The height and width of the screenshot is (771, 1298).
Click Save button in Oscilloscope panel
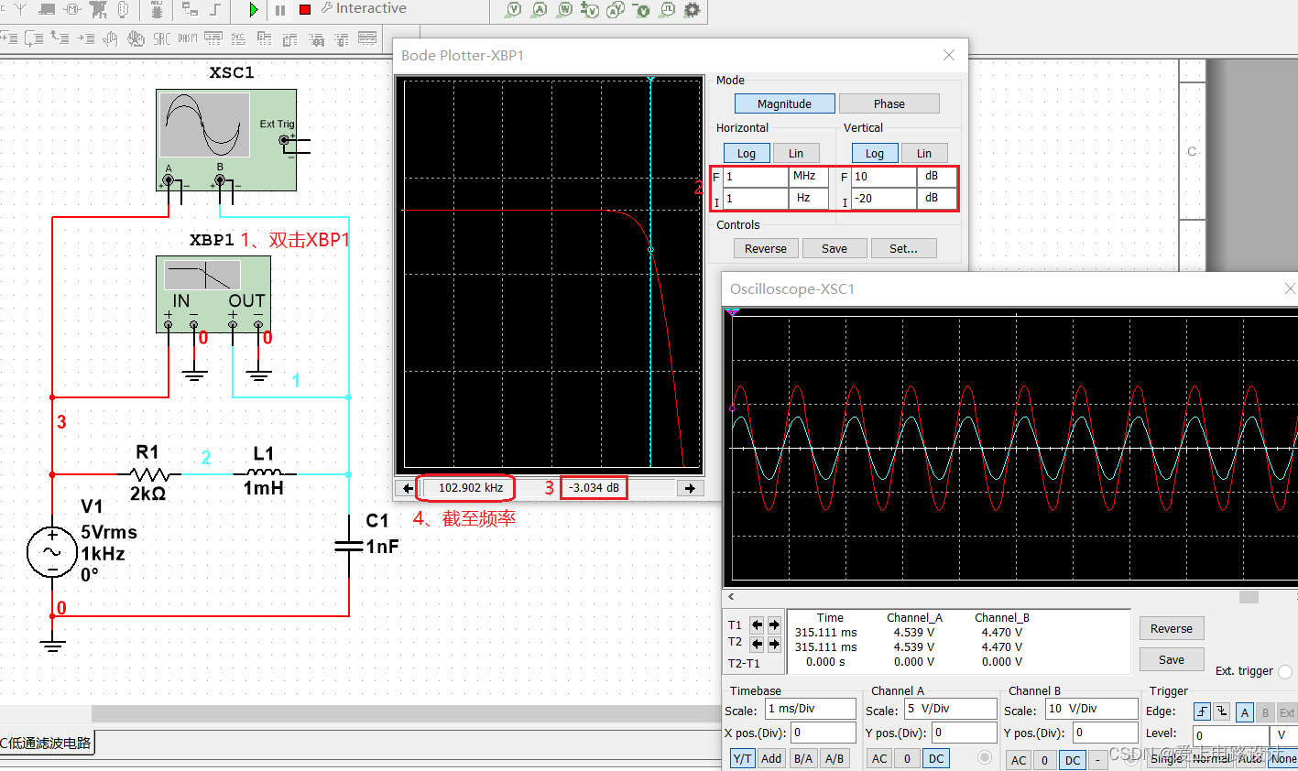(1172, 659)
